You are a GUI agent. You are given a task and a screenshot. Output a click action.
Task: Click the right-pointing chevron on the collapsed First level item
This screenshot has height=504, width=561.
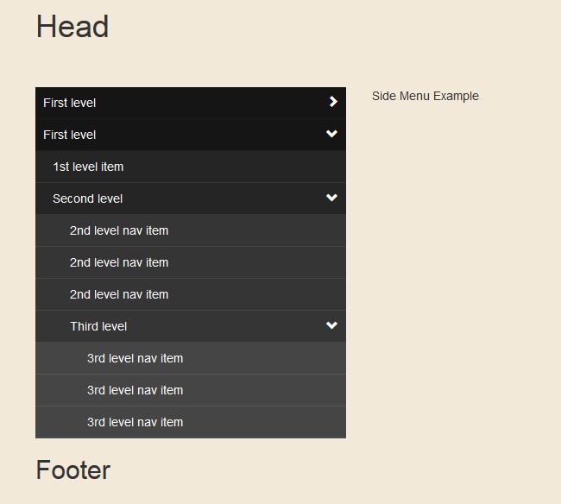click(x=333, y=102)
